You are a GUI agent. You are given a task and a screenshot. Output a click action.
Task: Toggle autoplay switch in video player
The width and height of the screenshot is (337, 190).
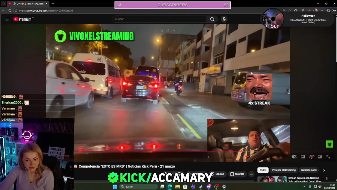pos(294,157)
